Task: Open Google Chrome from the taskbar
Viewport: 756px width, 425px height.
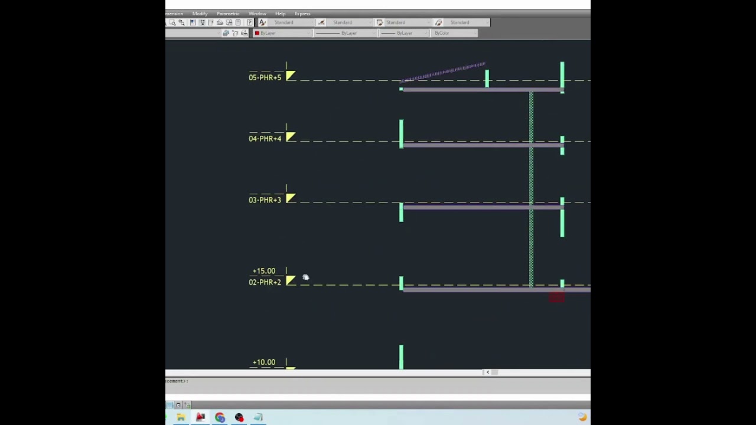Action: (220, 417)
